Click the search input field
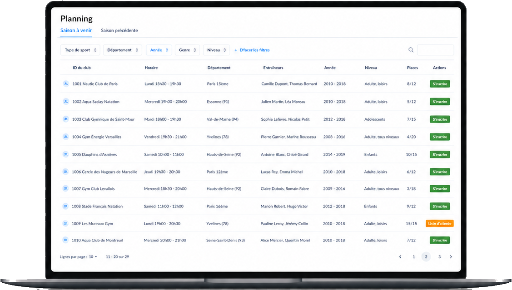 click(435, 50)
